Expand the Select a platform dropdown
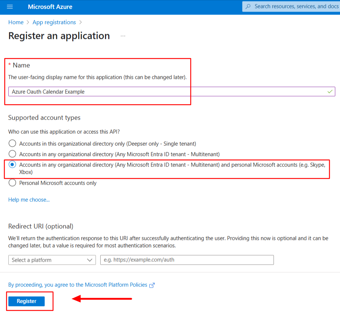340x313 pixels. [52, 260]
